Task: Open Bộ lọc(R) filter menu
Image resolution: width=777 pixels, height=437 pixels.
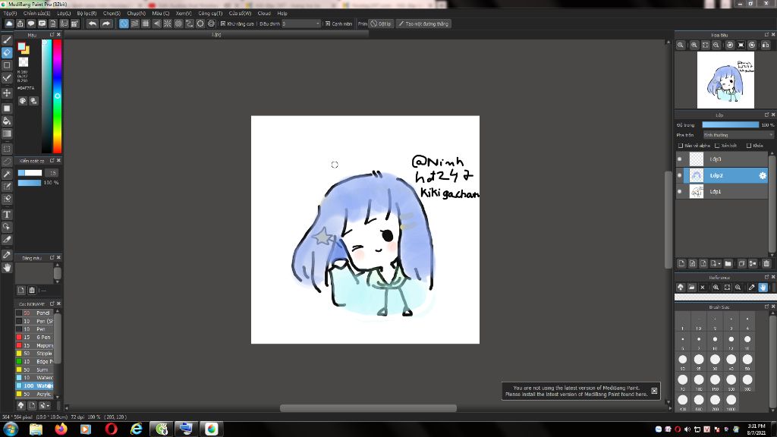Action: [x=87, y=14]
